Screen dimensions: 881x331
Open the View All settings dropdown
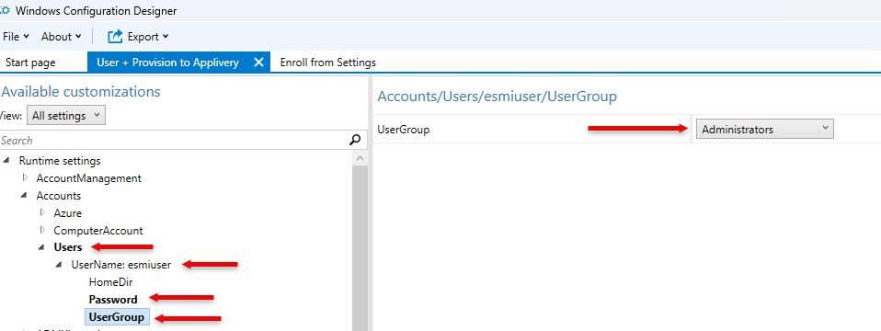click(65, 116)
